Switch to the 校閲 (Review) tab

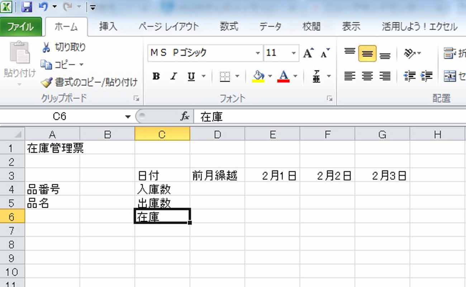coord(311,27)
